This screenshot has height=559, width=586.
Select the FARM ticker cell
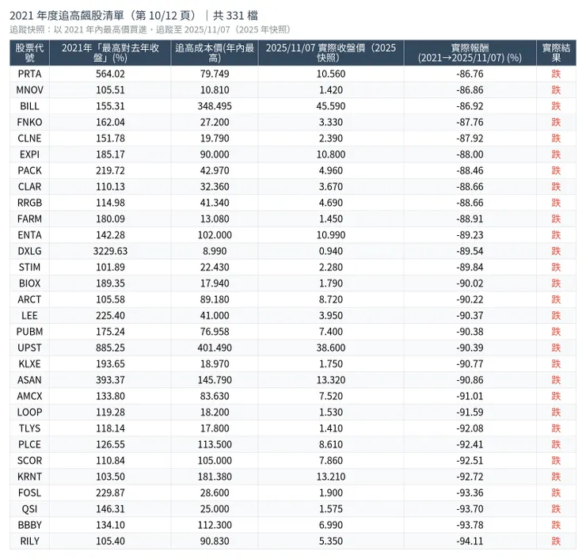(x=29, y=219)
